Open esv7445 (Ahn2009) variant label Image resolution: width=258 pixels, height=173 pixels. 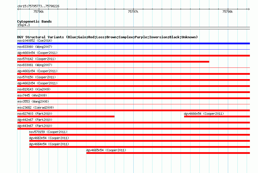pos(32,95)
